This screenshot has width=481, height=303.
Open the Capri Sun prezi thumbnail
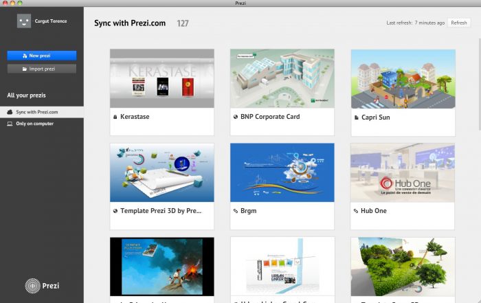(x=403, y=79)
